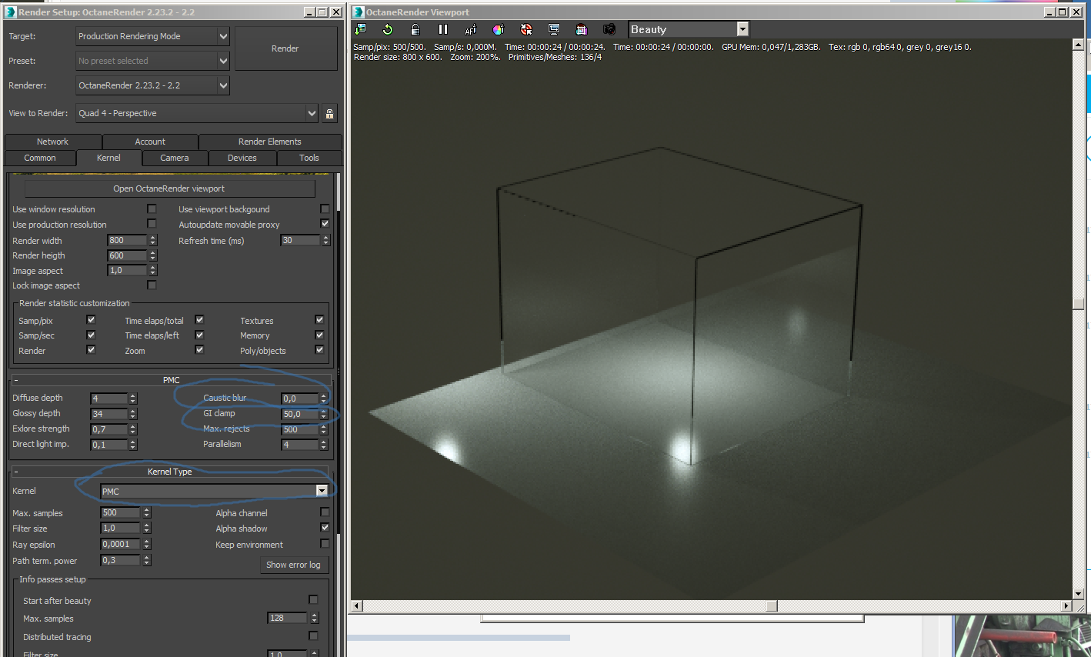1091x657 pixels.
Task: Click the camera icon in viewport toolbar
Action: (609, 29)
